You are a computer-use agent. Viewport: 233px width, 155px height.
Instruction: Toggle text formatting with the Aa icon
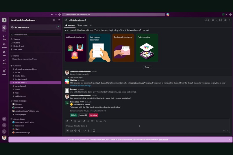click(71, 130)
